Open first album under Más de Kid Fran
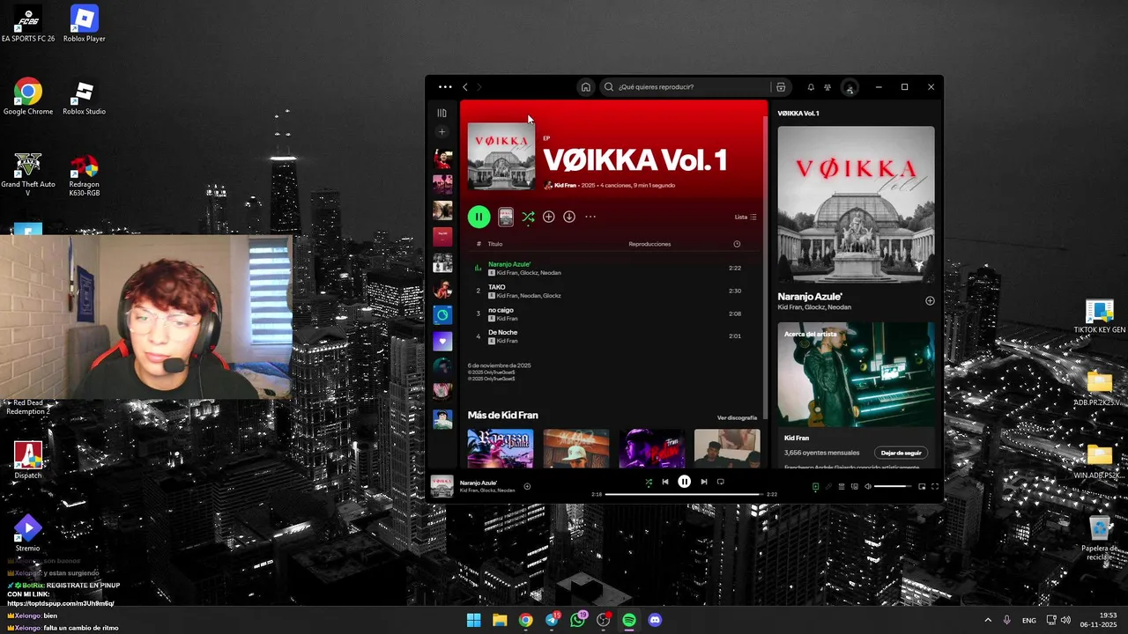This screenshot has width=1128, height=634. coord(500,448)
